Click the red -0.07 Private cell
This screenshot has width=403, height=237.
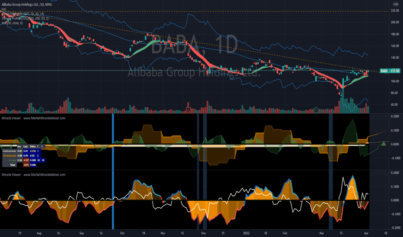coord(26,160)
